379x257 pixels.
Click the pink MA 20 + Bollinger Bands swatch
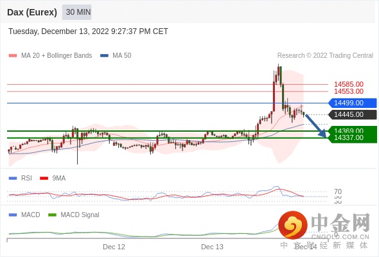point(13,56)
